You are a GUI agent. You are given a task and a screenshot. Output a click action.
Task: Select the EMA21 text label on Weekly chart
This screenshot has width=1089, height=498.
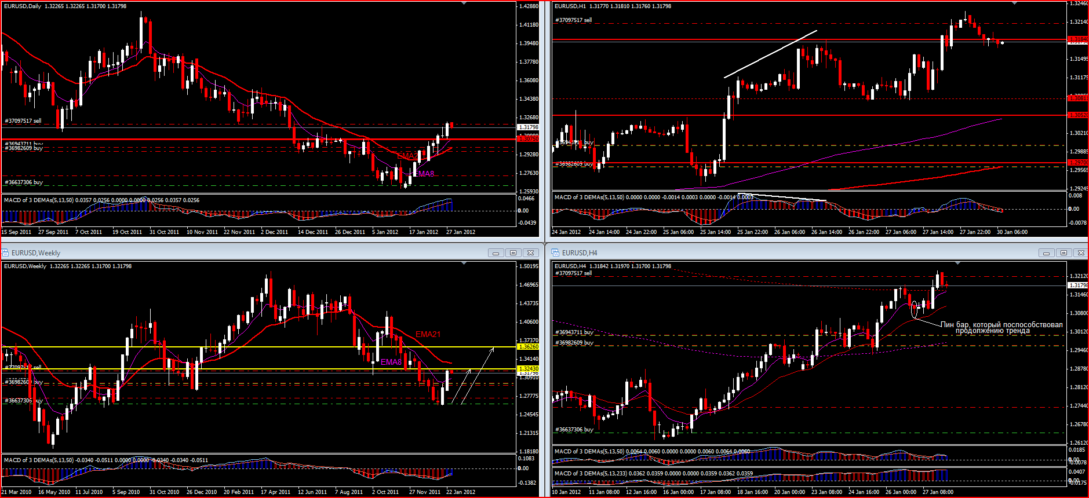tap(428, 334)
